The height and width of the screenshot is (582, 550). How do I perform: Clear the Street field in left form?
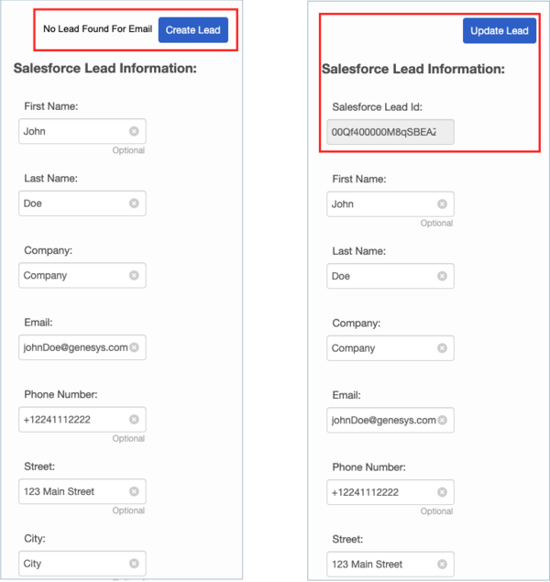coord(134,491)
